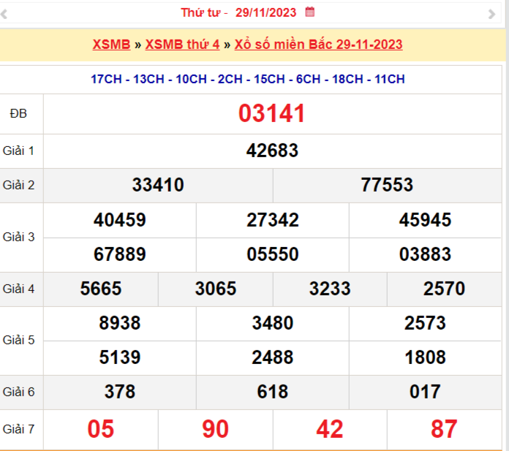Select the red Giải 7 number 87
Viewport: 509px width, 451px height.
[x=444, y=429]
